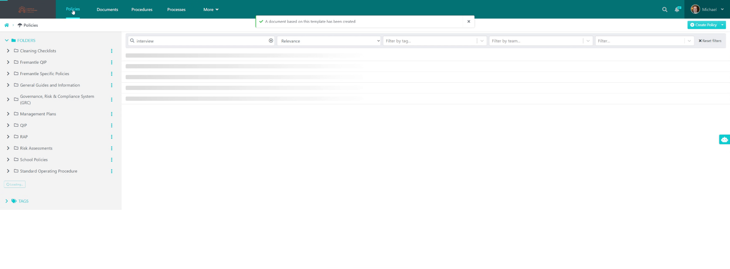The image size is (730, 269).
Task: Expand the TAGS section
Action: pyautogui.click(x=6, y=201)
